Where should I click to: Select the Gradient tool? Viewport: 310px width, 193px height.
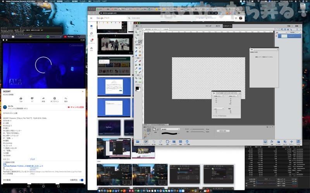click(x=140, y=64)
